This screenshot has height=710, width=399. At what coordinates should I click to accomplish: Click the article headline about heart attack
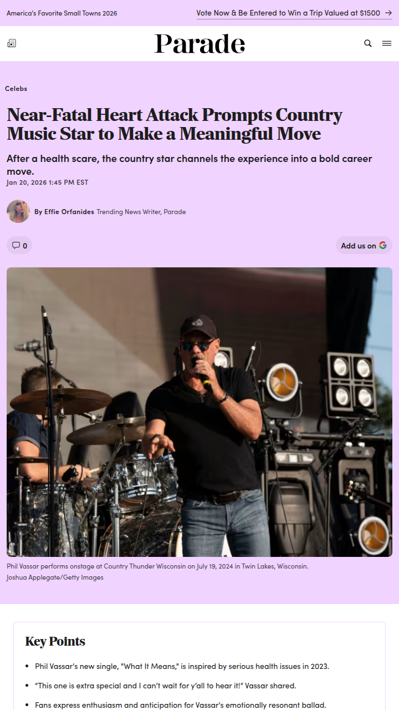tap(175, 124)
